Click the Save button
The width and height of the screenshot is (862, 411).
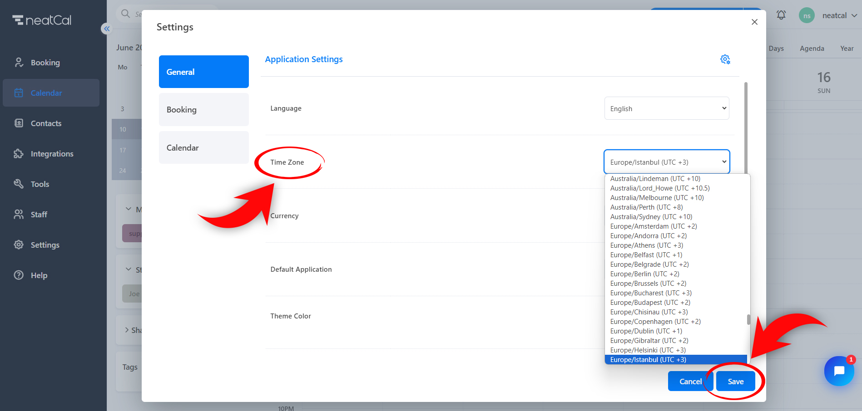click(735, 382)
